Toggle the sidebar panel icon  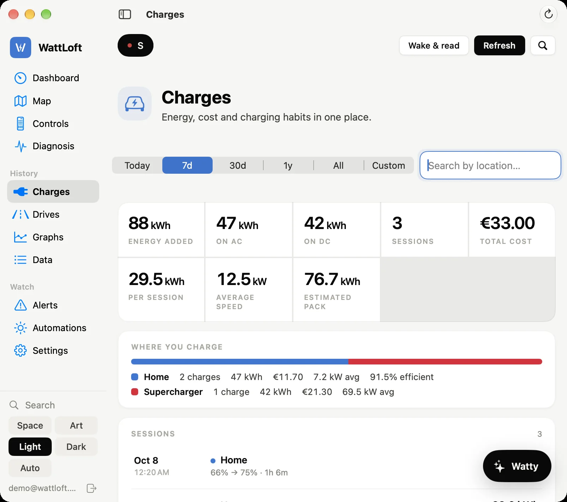[x=125, y=15]
